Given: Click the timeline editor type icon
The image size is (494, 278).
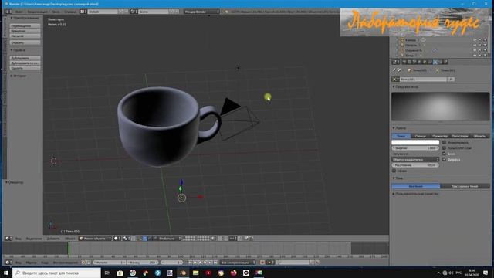Looking at the screenshot, I should [8, 263].
